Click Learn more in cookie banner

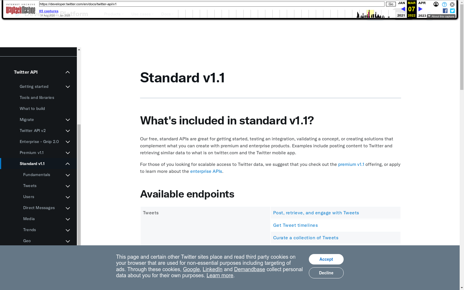pyautogui.click(x=220, y=275)
